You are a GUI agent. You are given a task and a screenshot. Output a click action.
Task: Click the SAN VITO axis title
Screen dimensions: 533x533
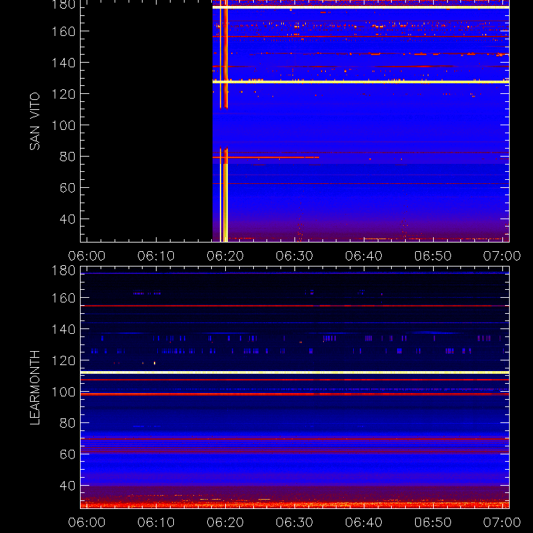click(35, 121)
